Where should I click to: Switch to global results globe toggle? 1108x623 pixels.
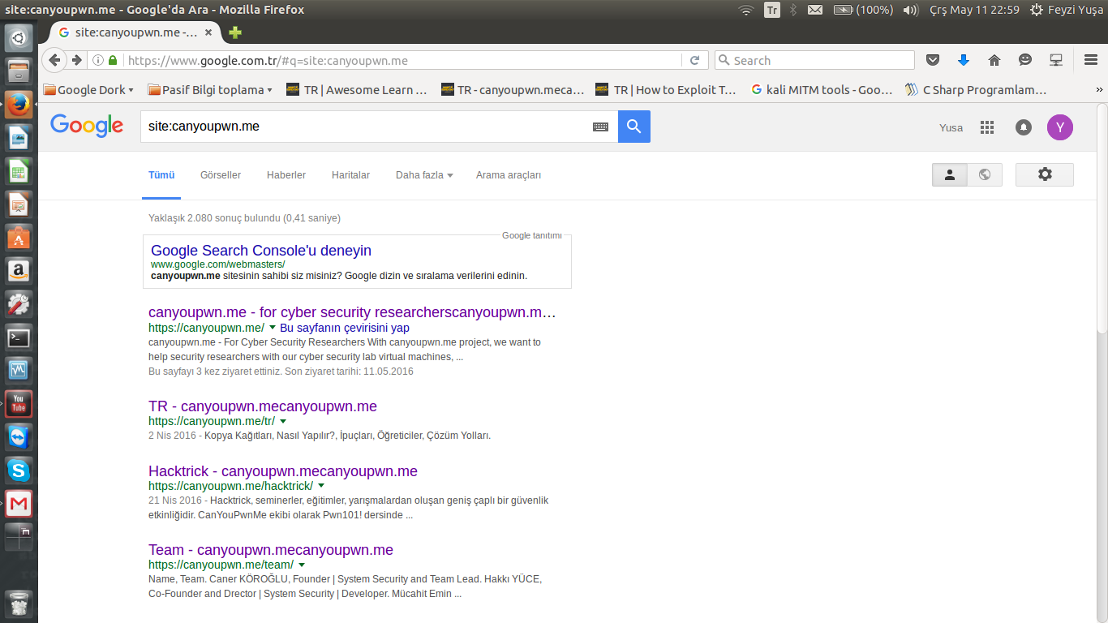(985, 174)
